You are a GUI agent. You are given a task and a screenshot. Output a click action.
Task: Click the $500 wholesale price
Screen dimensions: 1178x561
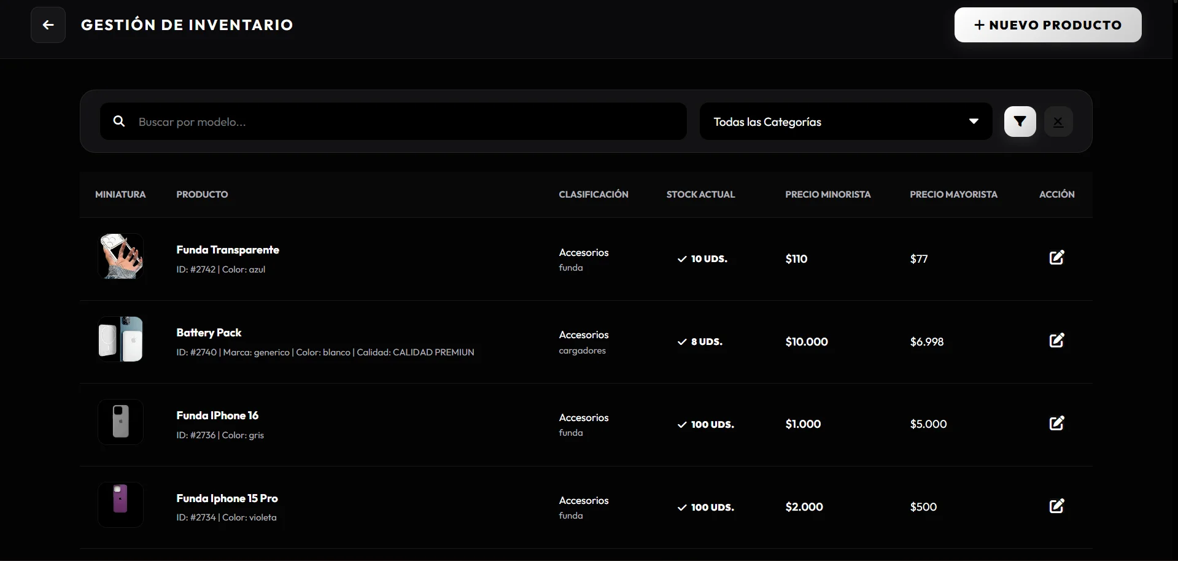923,507
